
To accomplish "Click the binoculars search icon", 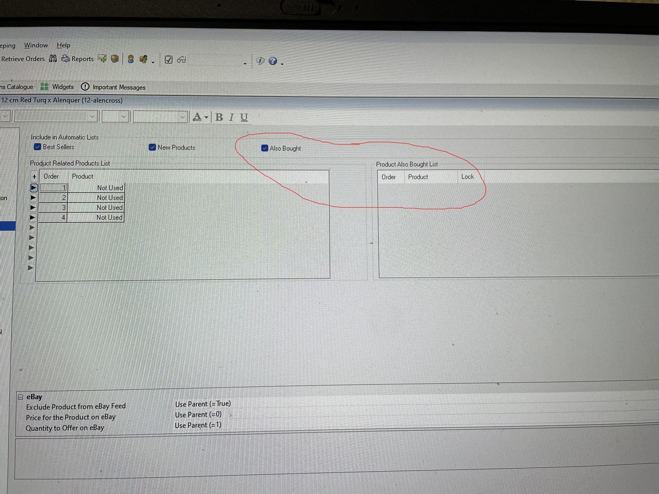I will (x=53, y=58).
